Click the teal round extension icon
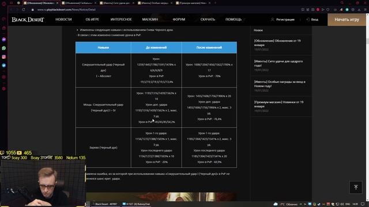 pos(347,10)
